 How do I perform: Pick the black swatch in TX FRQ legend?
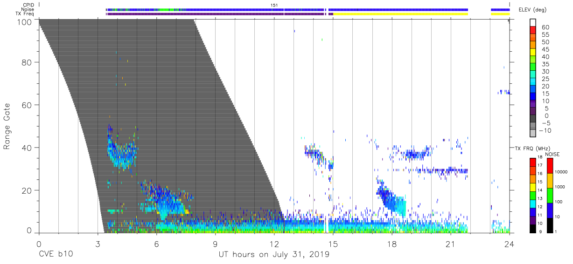point(532,228)
